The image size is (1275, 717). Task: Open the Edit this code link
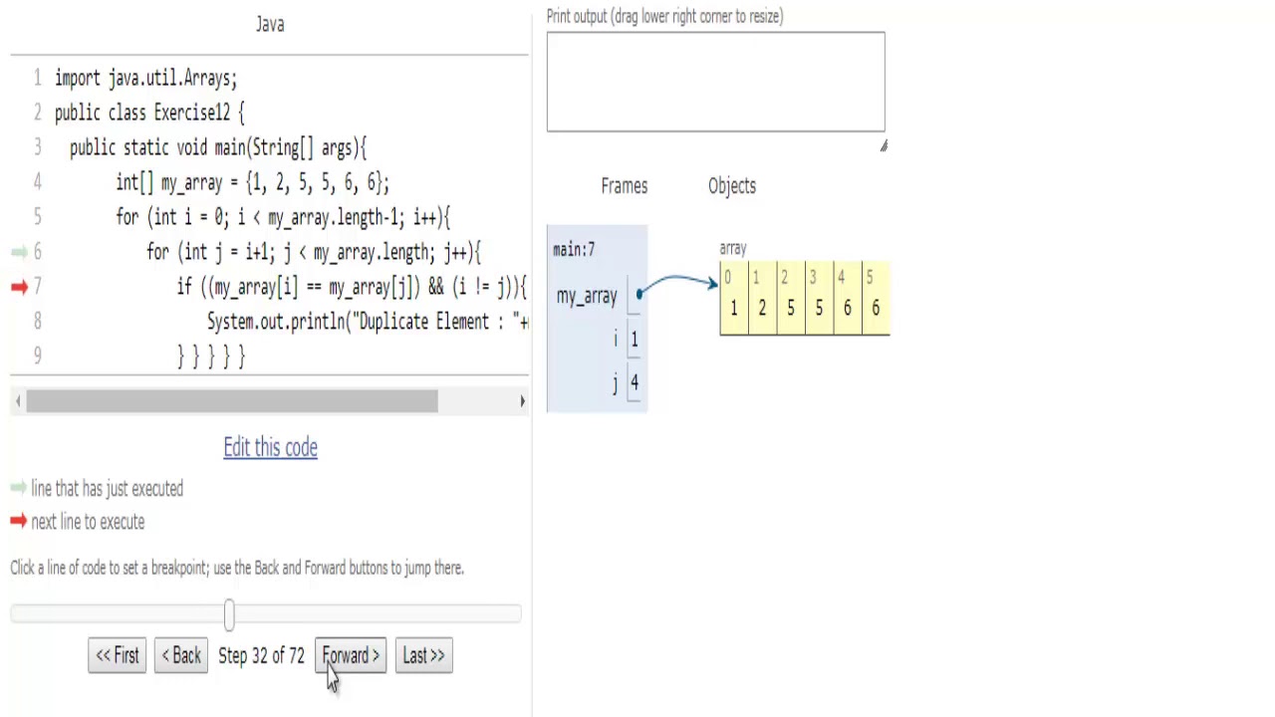pyautogui.click(x=270, y=447)
